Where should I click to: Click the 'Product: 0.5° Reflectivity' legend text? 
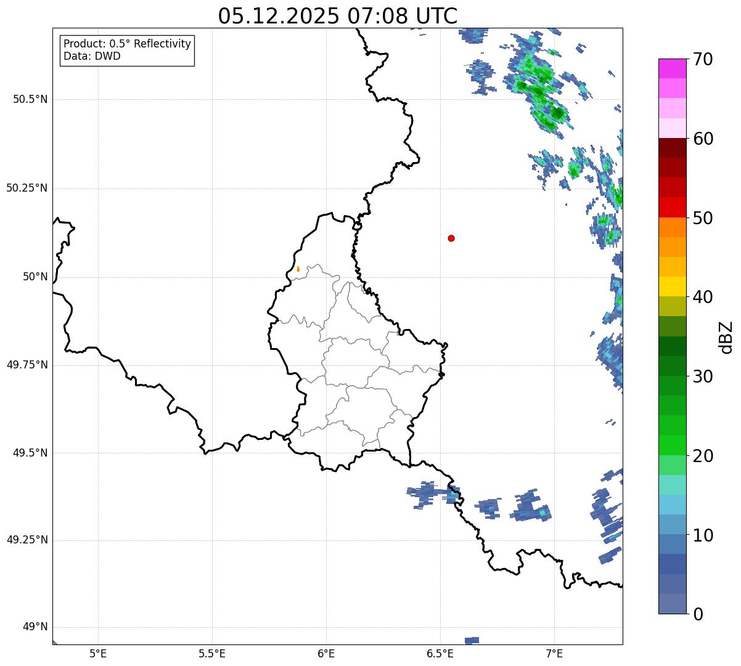tap(127, 44)
